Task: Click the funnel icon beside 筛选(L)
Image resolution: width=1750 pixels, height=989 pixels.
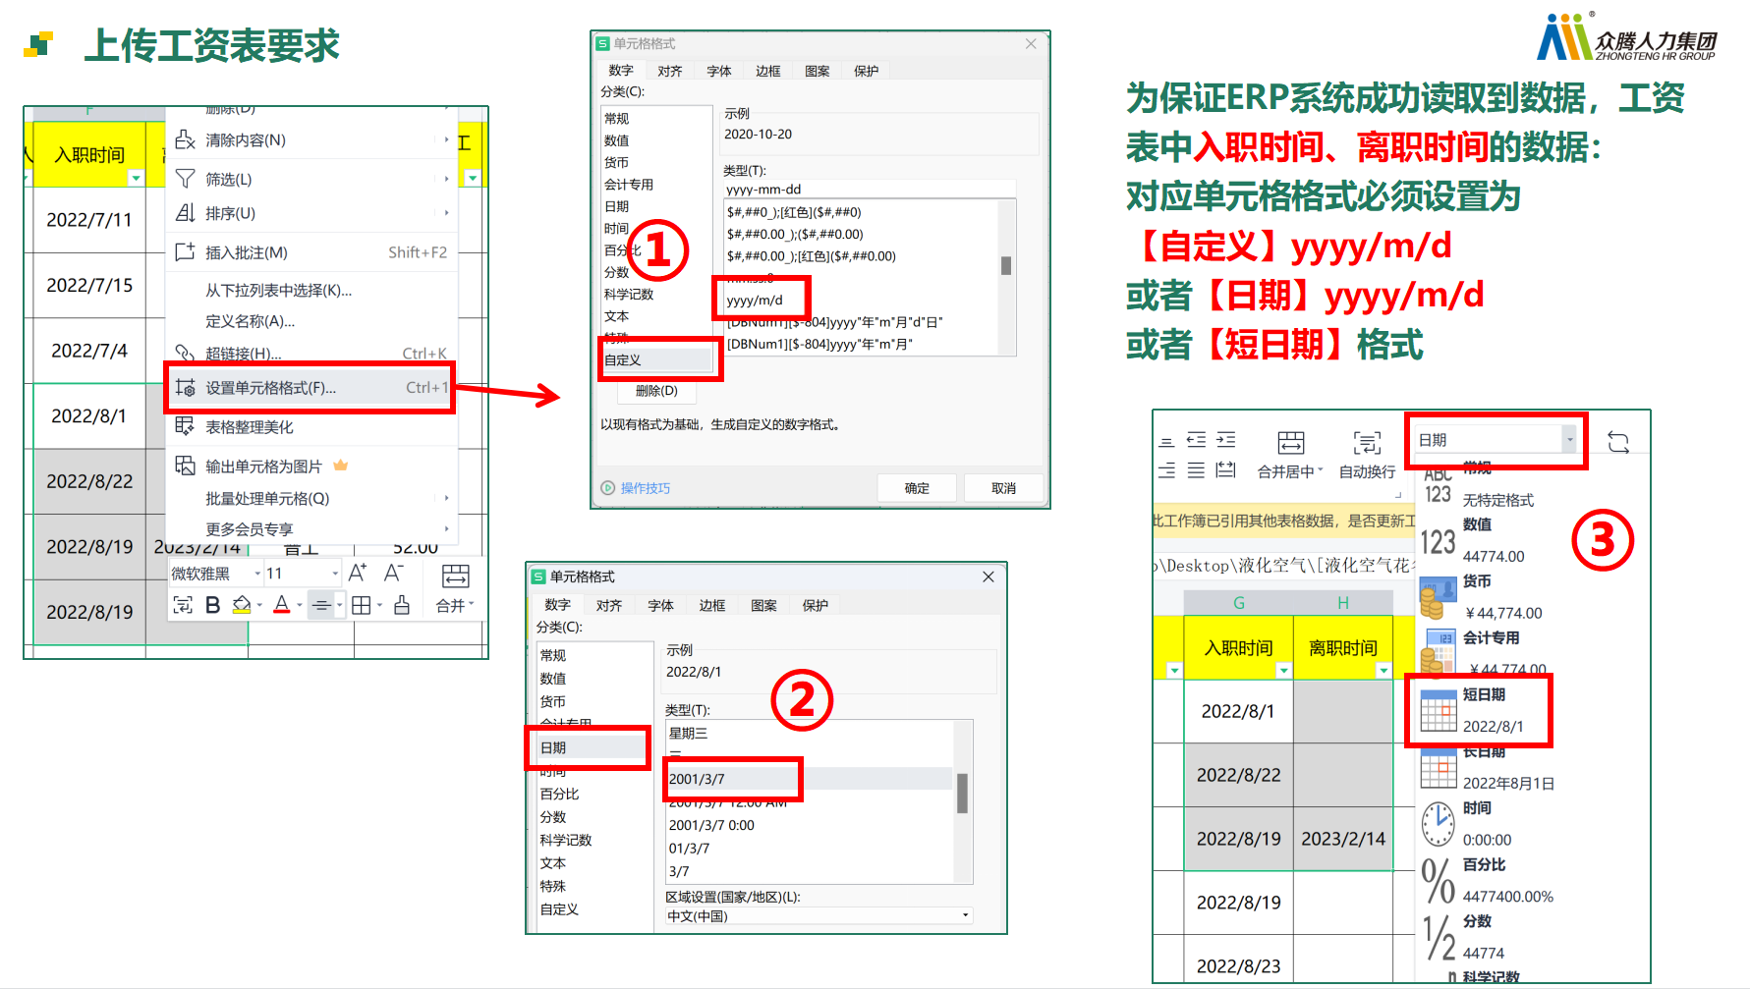Action: (185, 179)
